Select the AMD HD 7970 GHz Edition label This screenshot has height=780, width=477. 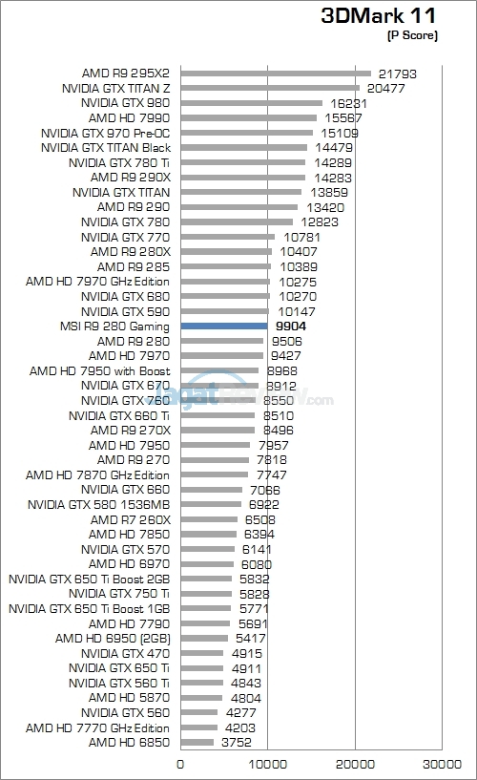click(x=98, y=282)
